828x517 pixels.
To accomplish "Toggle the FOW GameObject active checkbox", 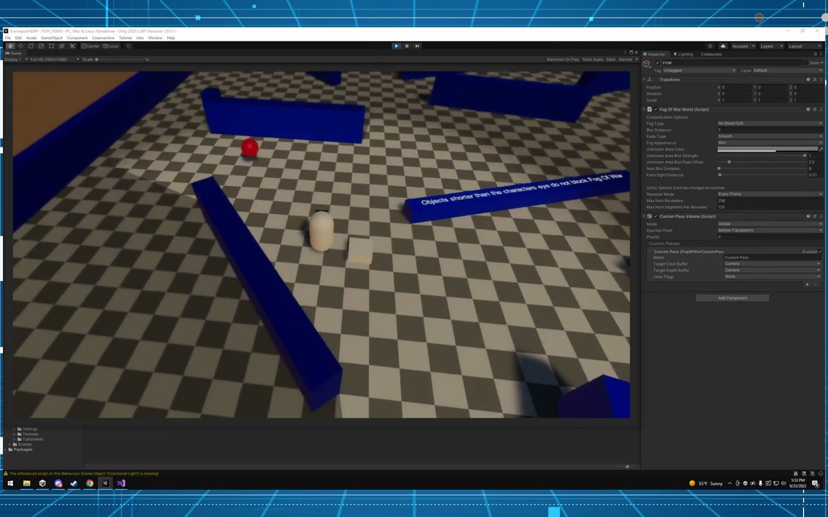I will click(x=658, y=63).
